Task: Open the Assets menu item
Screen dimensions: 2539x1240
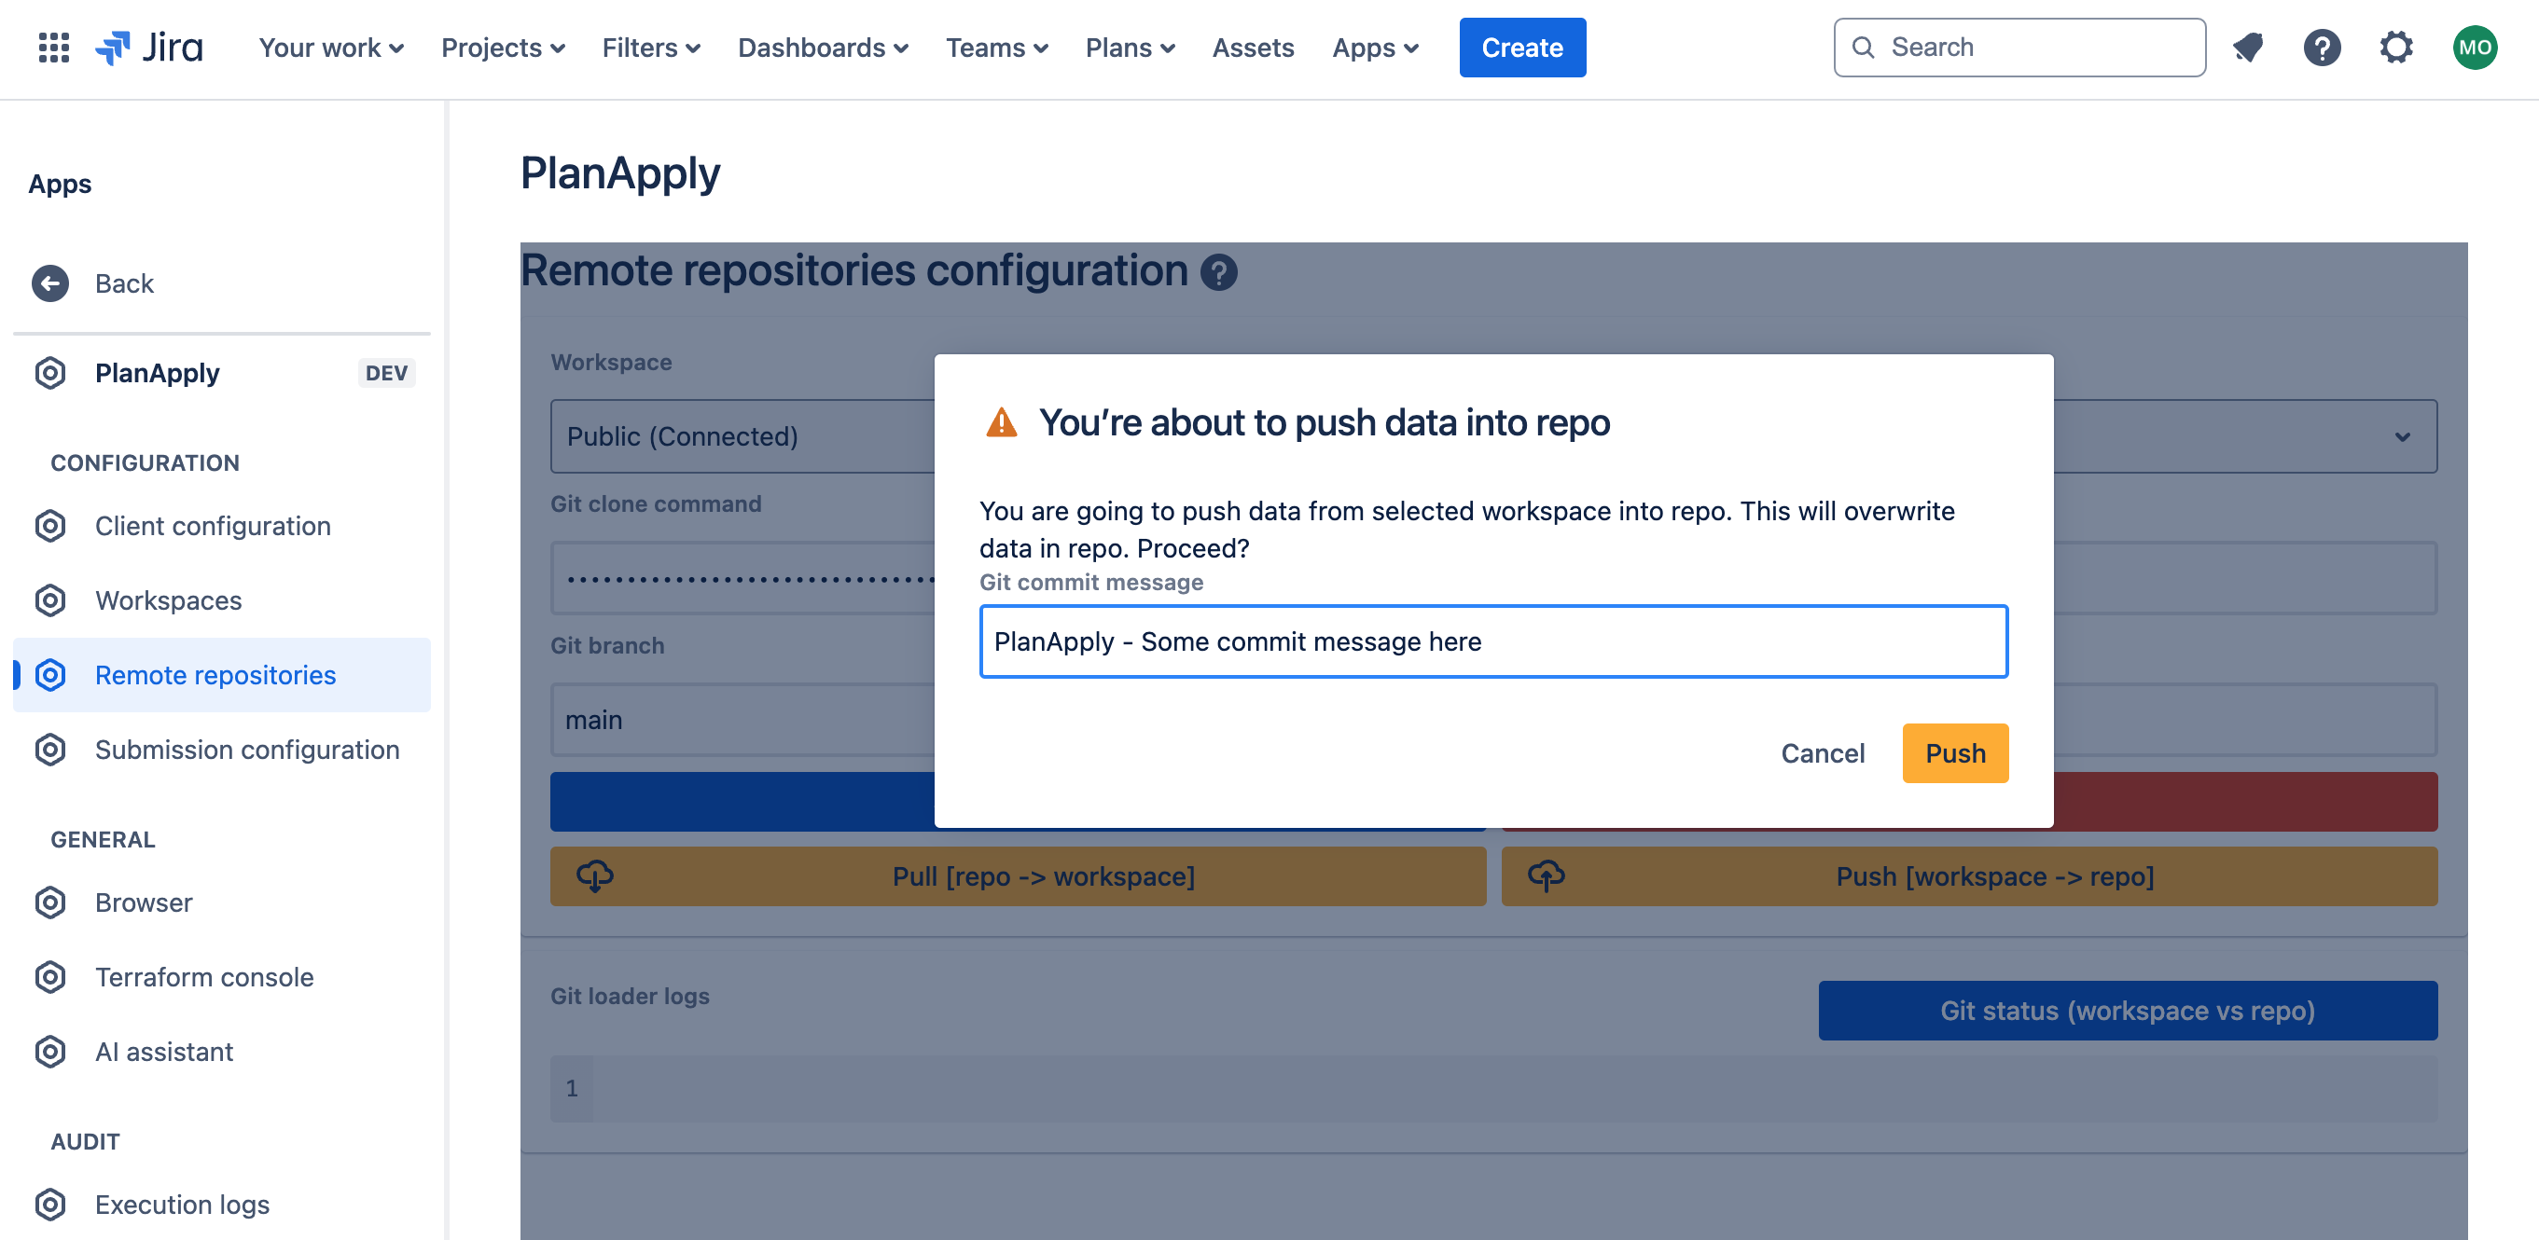Action: (1252, 48)
